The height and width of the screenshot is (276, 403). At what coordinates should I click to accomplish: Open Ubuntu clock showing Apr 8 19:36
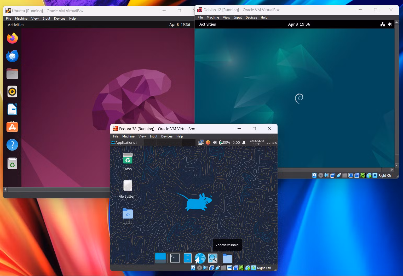pos(180,25)
